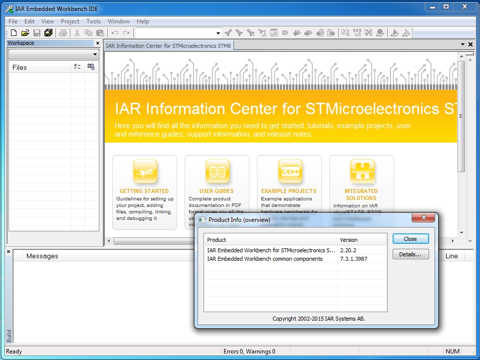The height and width of the screenshot is (360, 480).
Task: Click the Next Bookmark icon
Action: pyautogui.click(x=308, y=33)
